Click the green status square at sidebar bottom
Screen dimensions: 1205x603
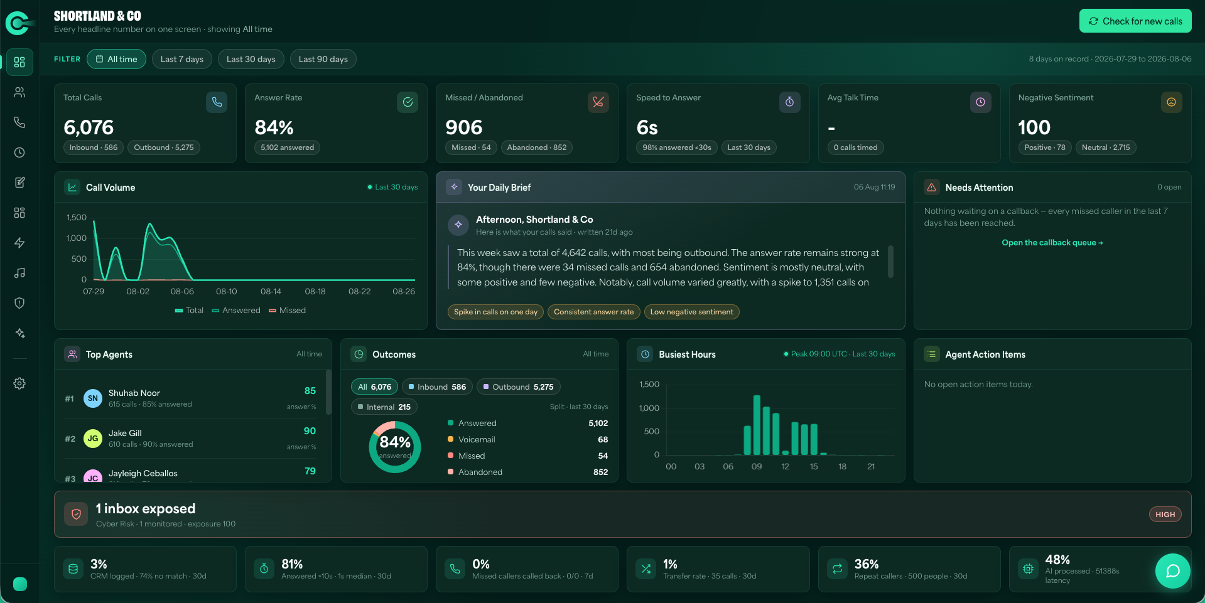[20, 584]
